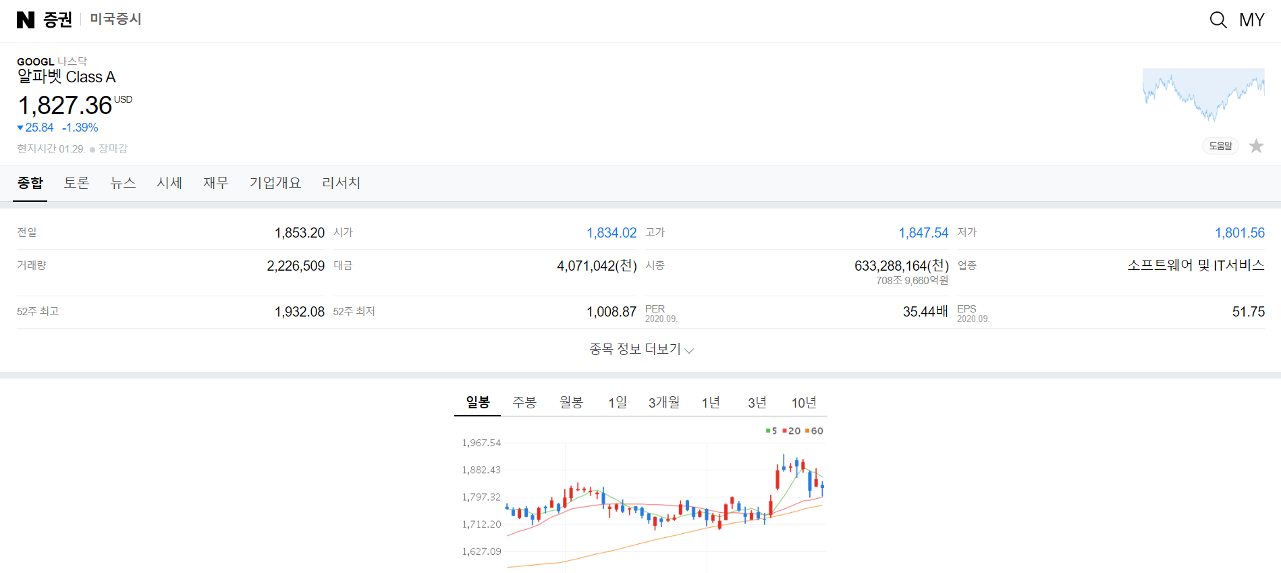Select the 일봉 chart tab
The image size is (1281, 573).
tap(478, 402)
